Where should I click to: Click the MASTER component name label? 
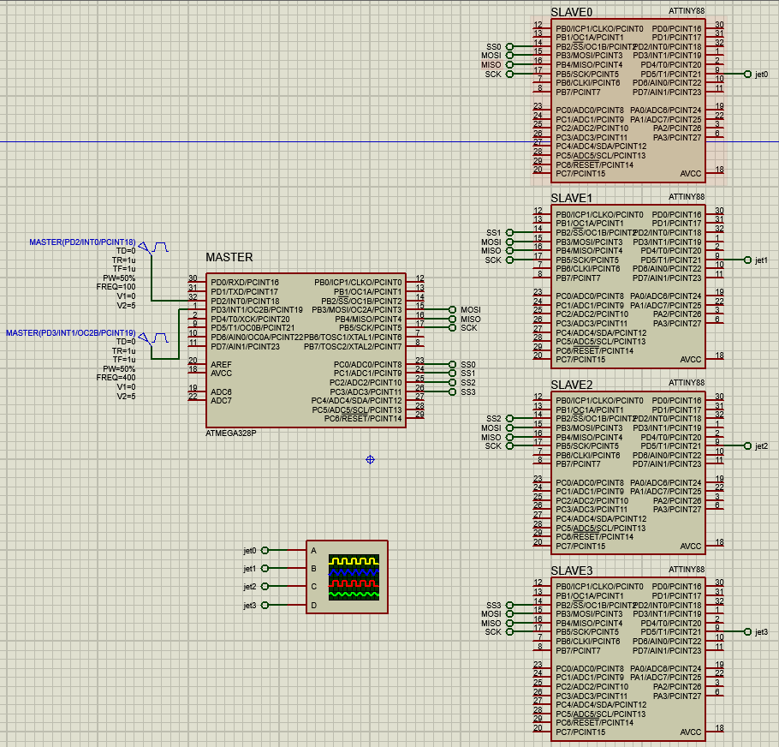(229, 257)
